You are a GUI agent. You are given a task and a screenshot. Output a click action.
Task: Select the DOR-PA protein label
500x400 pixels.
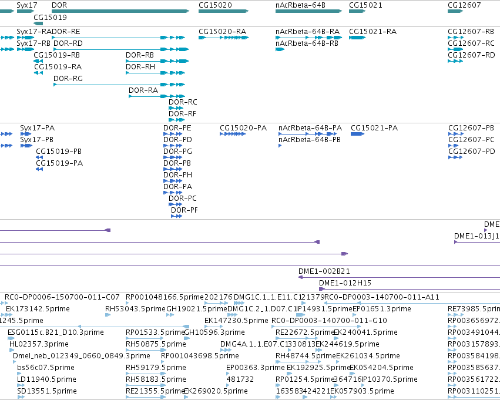tap(177, 187)
